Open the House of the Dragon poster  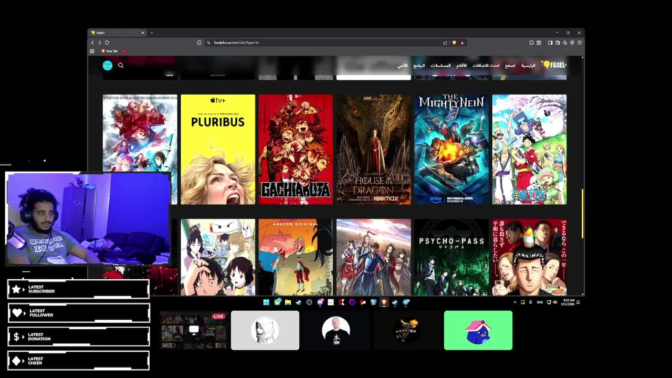[373, 149]
